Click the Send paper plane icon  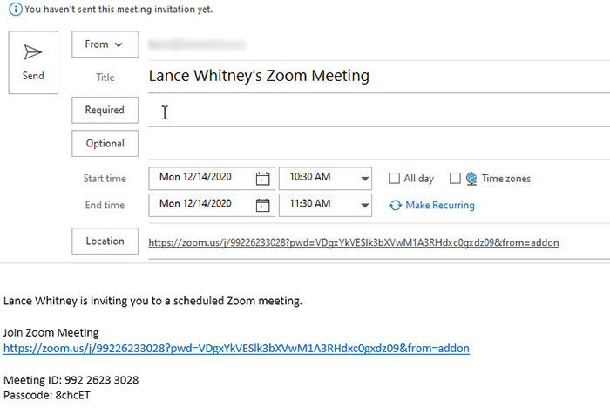(x=33, y=53)
